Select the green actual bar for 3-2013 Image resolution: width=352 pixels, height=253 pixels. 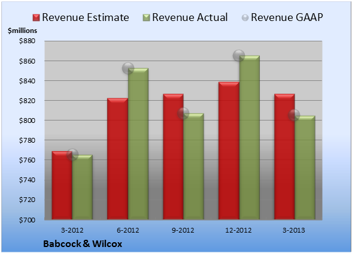(x=305, y=167)
